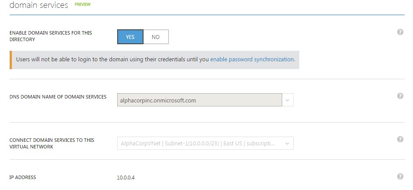Click the orange warning bar edge
Screen dimensions: 413x190
pos(11,60)
